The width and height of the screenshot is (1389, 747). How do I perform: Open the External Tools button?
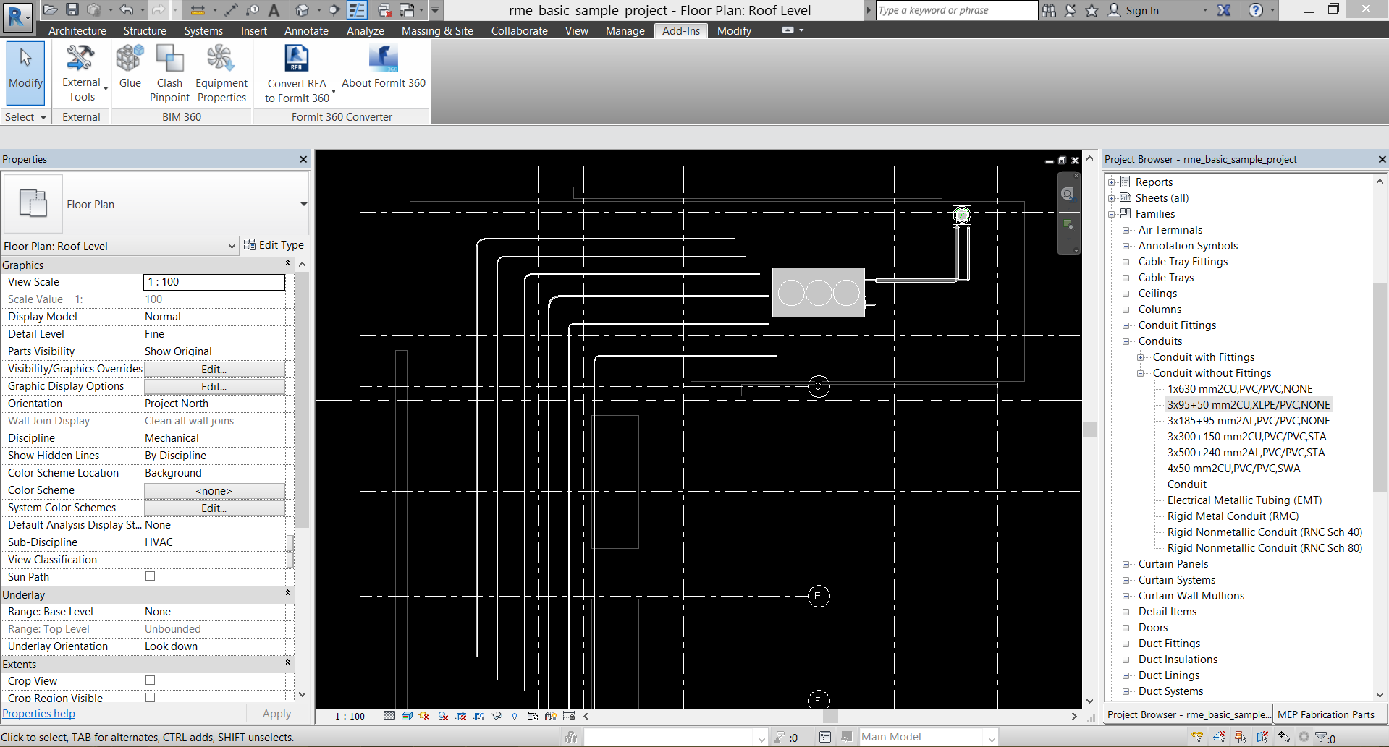(x=82, y=74)
